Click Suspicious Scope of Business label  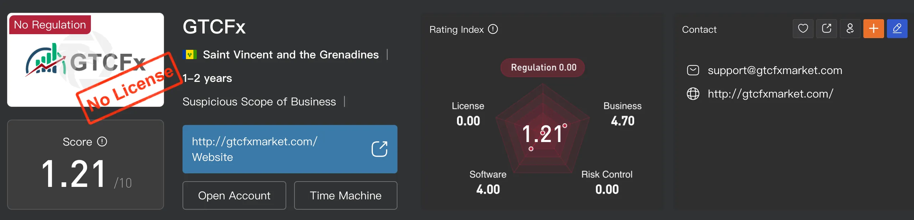pyautogui.click(x=259, y=102)
